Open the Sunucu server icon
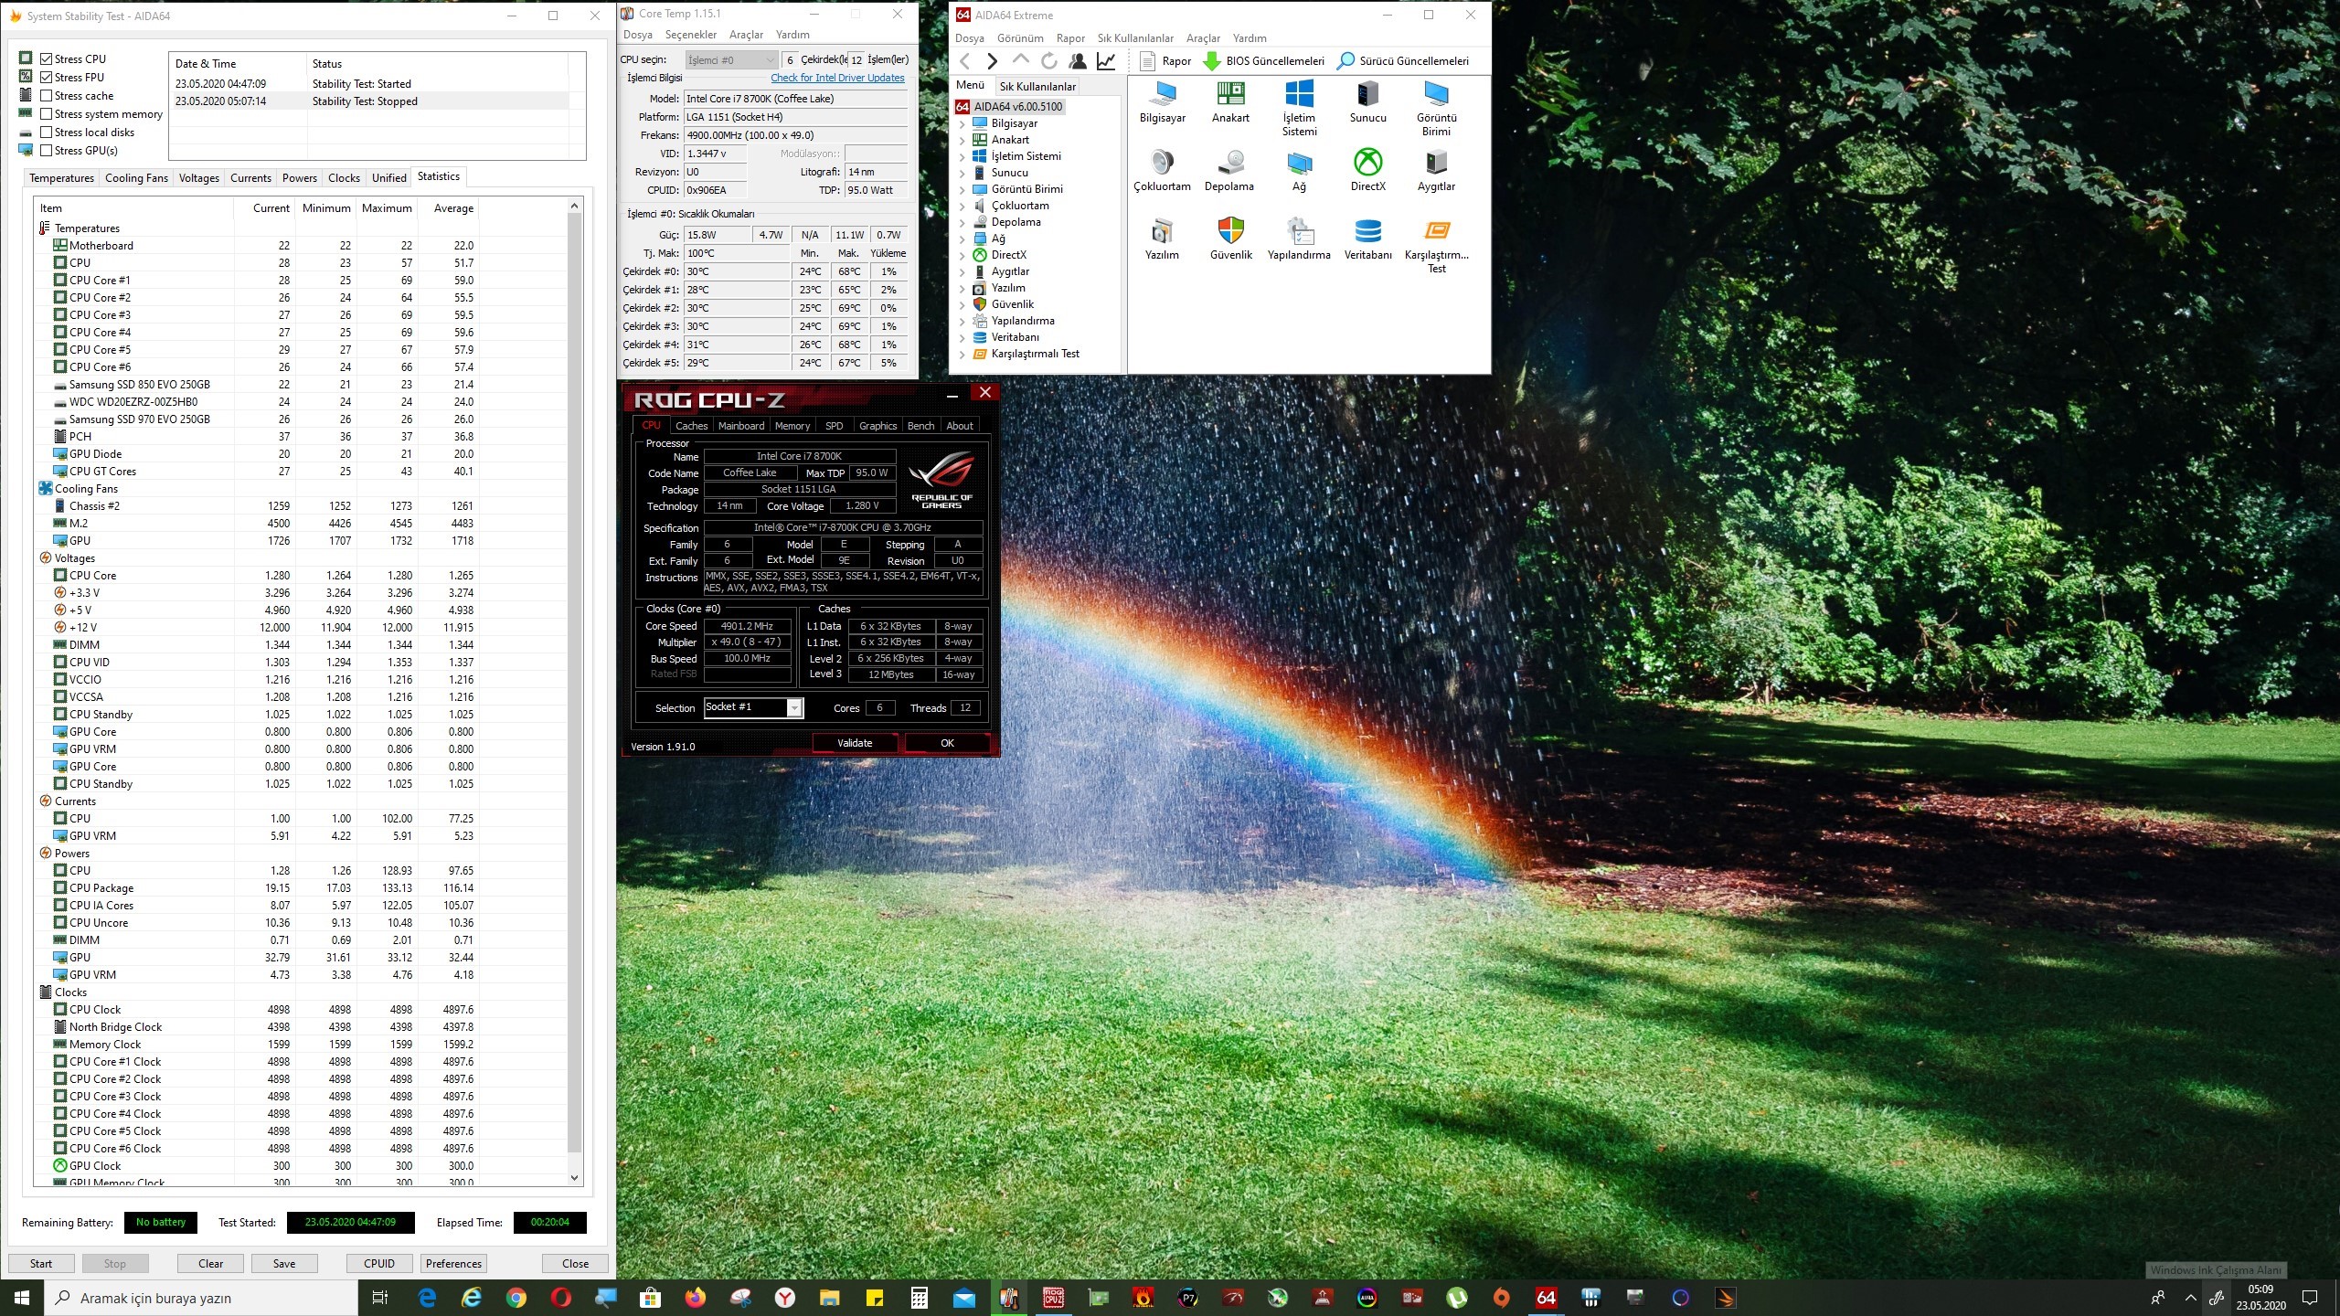 click(1367, 101)
